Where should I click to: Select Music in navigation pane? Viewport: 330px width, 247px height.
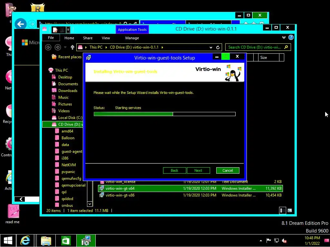point(60,97)
